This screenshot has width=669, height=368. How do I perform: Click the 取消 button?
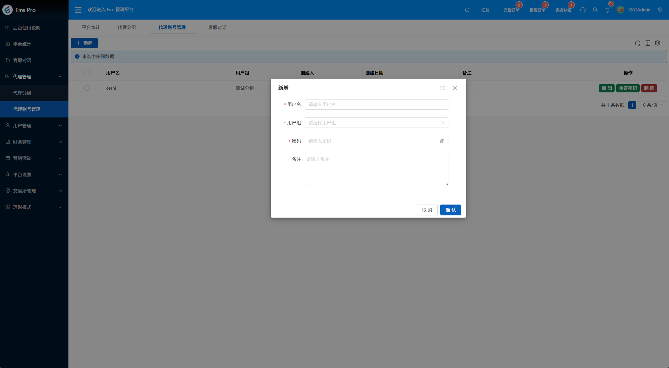[x=427, y=210]
